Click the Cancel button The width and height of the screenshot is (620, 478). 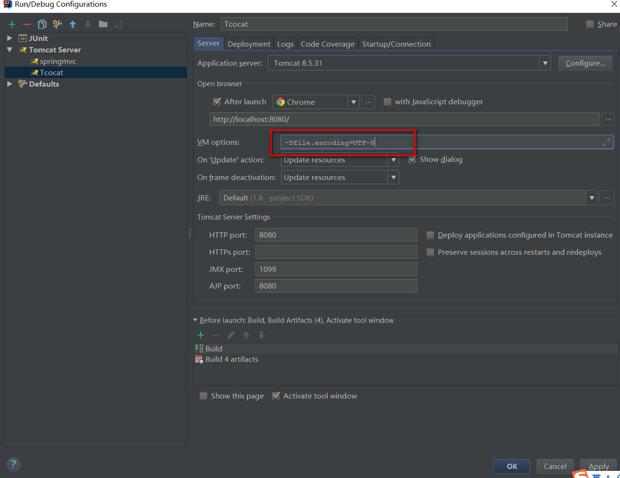(555, 466)
